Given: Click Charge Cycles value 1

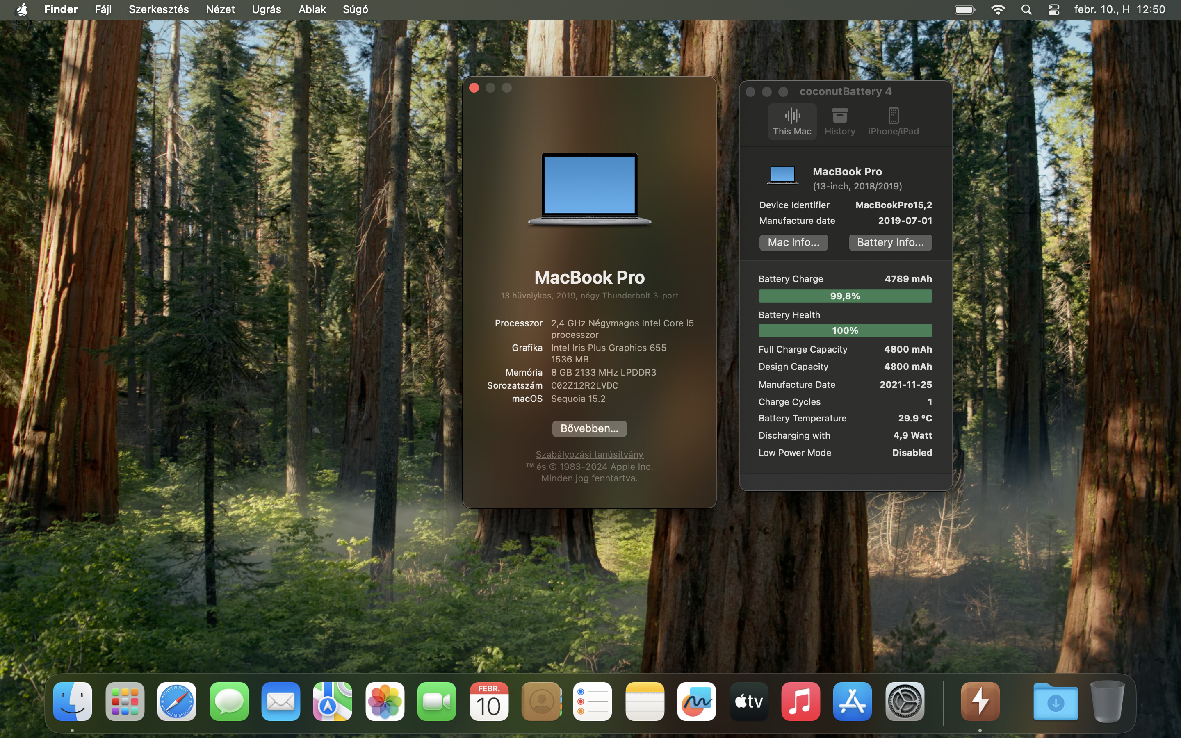Looking at the screenshot, I should click(x=930, y=402).
